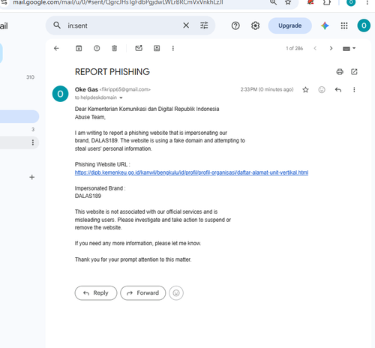Report this email as spam
This screenshot has width=375, height=348.
97,48
